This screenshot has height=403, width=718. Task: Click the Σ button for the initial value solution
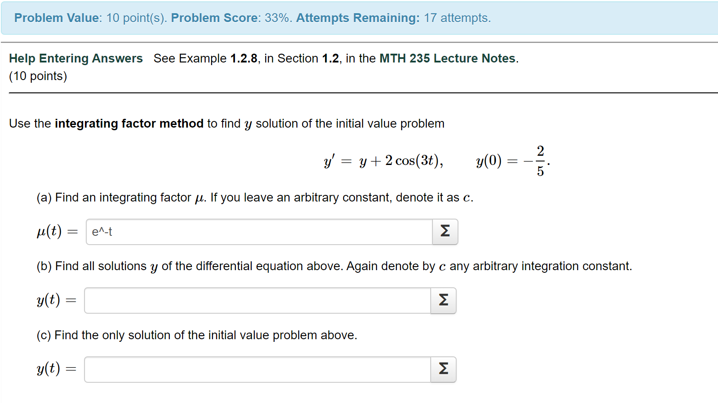(x=443, y=370)
